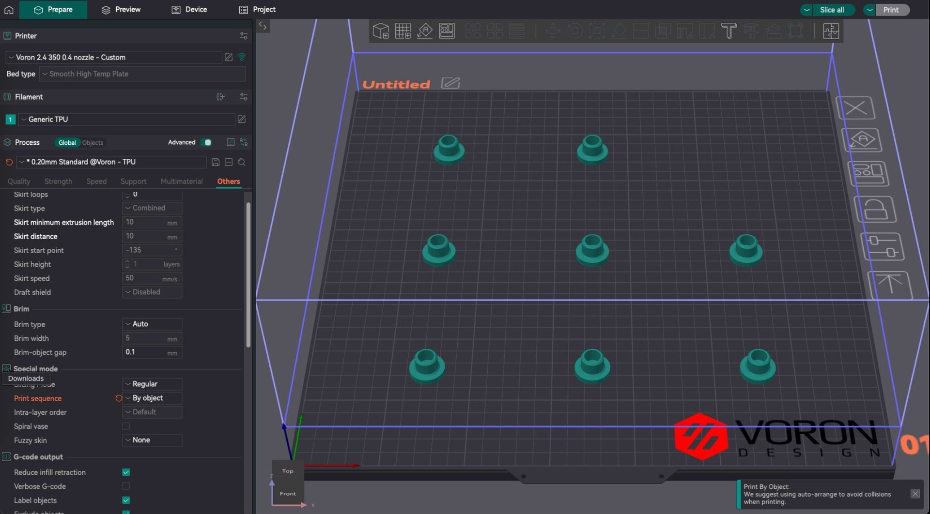Arrange objects on this plate
The width and height of the screenshot is (930, 514).
pos(868,174)
